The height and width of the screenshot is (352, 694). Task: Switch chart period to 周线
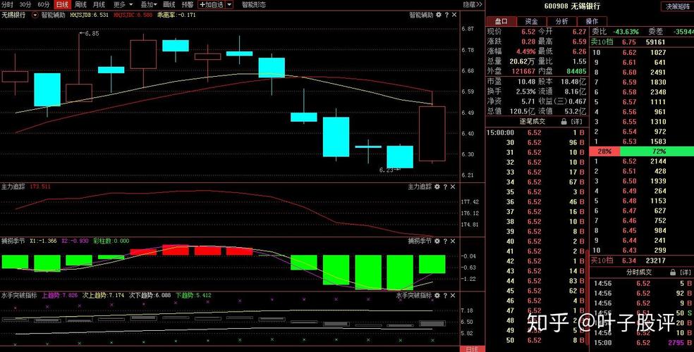80,4
